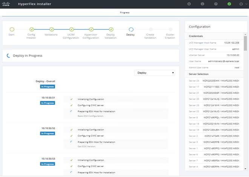This screenshot has height=177, width=249.
Task: Open the info icon in the header
Action: click(202, 4)
